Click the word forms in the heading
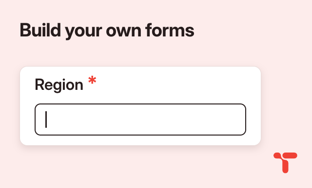 pos(170,30)
